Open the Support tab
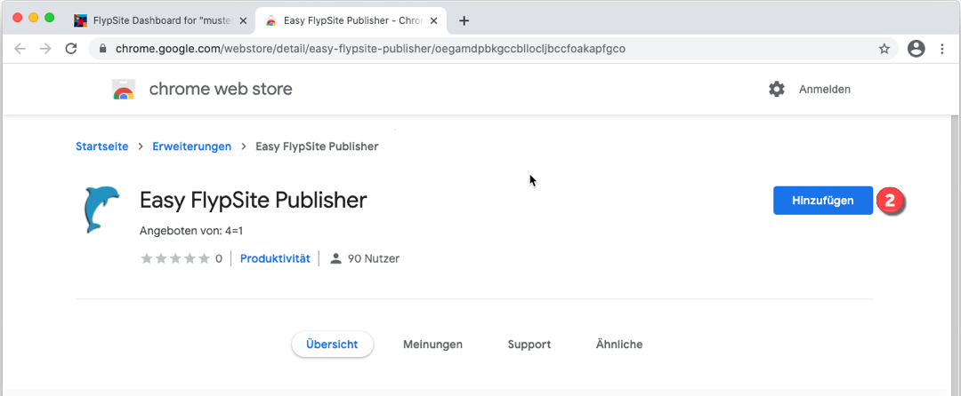This screenshot has height=396, width=961. pos(529,345)
